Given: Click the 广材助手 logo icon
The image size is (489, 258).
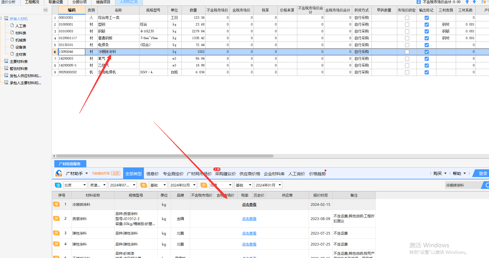Looking at the screenshot, I should coord(59,173).
